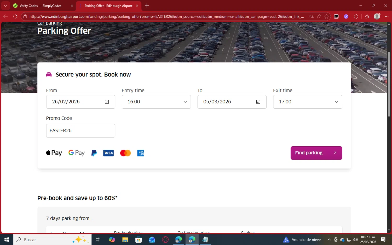Open a new browser tab
The height and width of the screenshot is (245, 392).
[147, 6]
